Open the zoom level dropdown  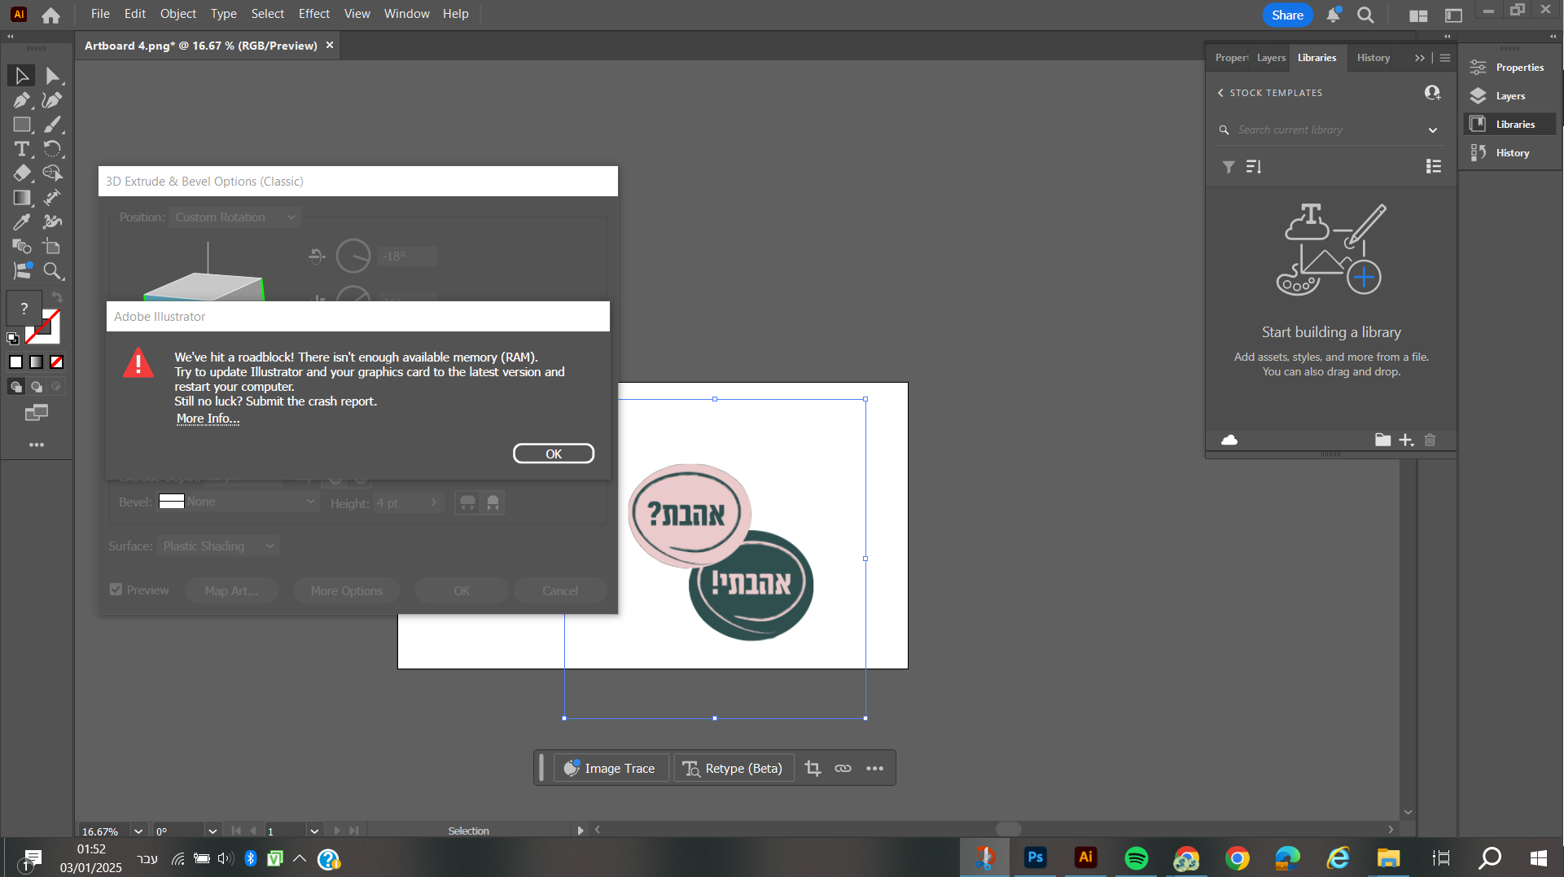pos(138,831)
